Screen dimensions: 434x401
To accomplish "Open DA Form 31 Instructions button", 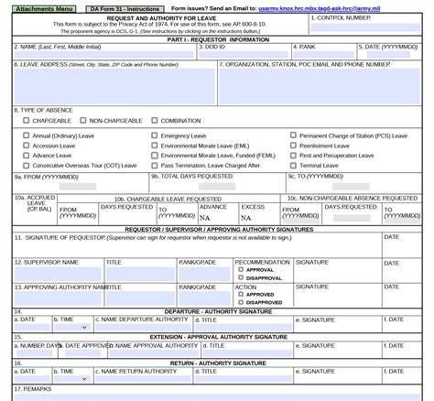I will point(125,9).
